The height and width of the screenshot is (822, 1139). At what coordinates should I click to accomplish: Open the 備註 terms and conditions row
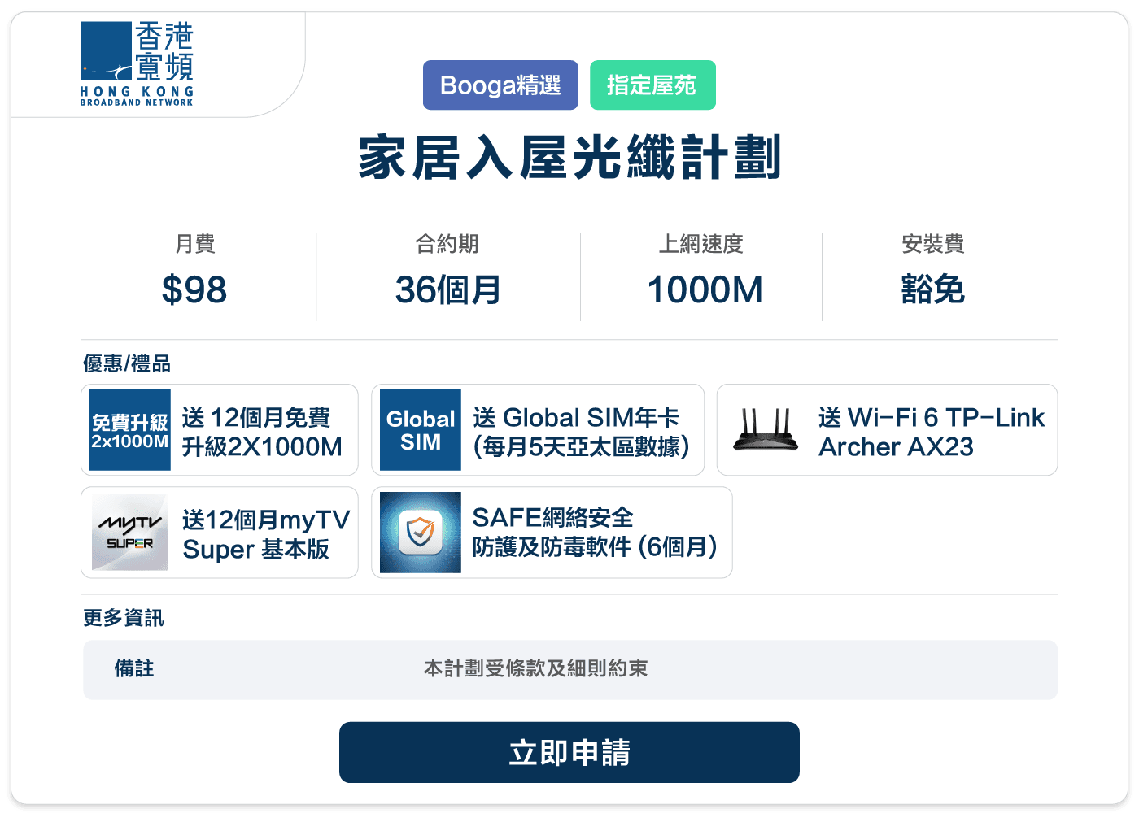(569, 669)
